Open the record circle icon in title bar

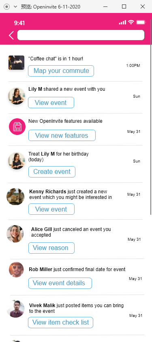pos(7,7)
